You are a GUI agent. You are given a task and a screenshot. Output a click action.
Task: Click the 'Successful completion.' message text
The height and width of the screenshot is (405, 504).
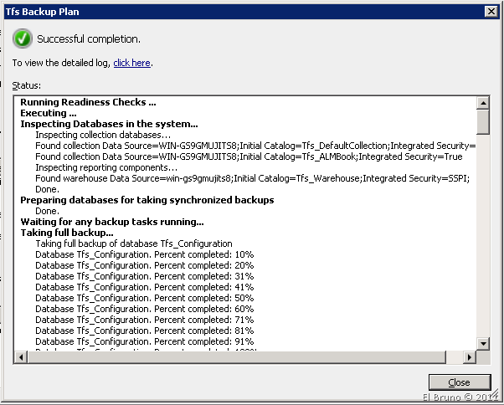(90, 39)
